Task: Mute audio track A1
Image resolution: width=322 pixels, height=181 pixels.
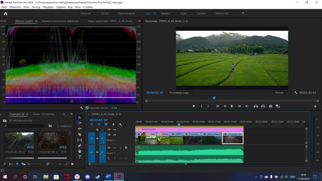Action: click(x=115, y=148)
